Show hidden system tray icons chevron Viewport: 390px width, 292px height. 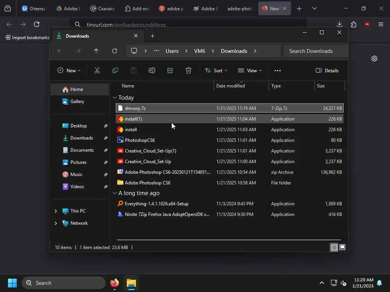pos(321,283)
